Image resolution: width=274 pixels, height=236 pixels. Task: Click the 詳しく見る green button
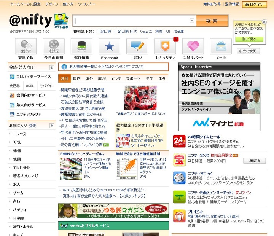click(249, 39)
